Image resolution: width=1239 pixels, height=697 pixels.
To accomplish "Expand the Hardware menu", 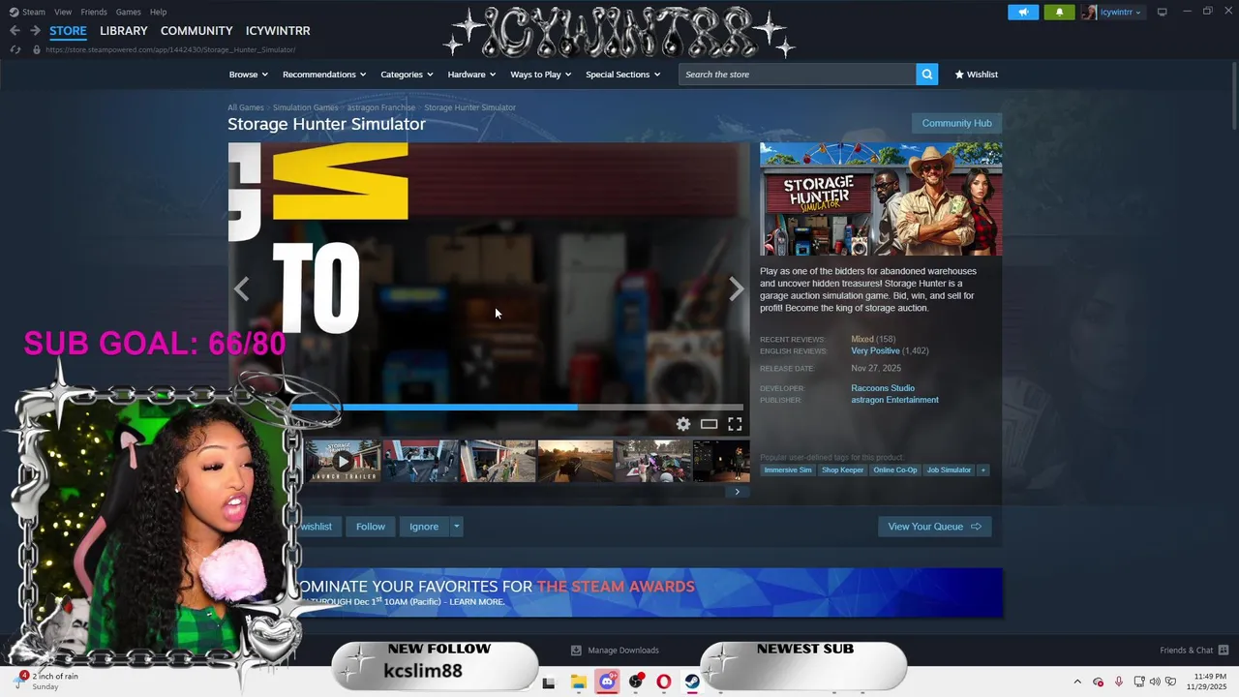I will 471,75.
